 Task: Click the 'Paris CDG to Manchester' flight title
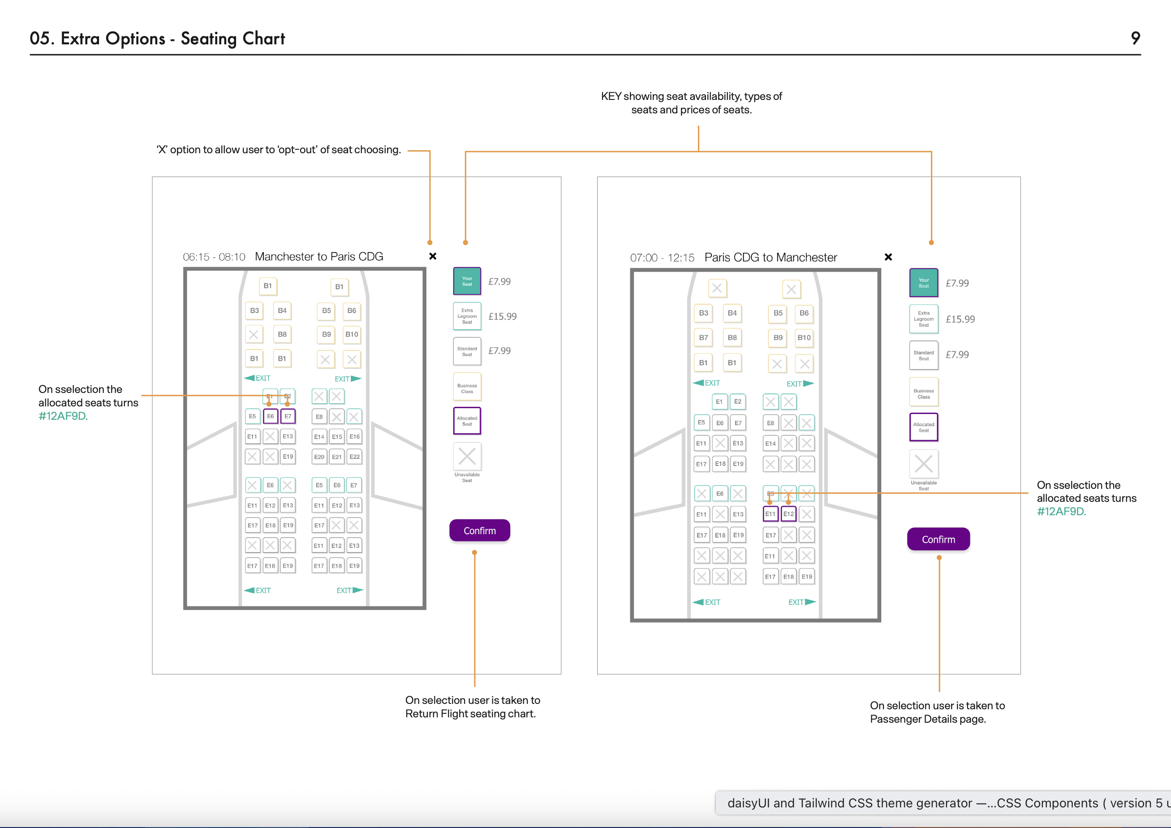771,258
